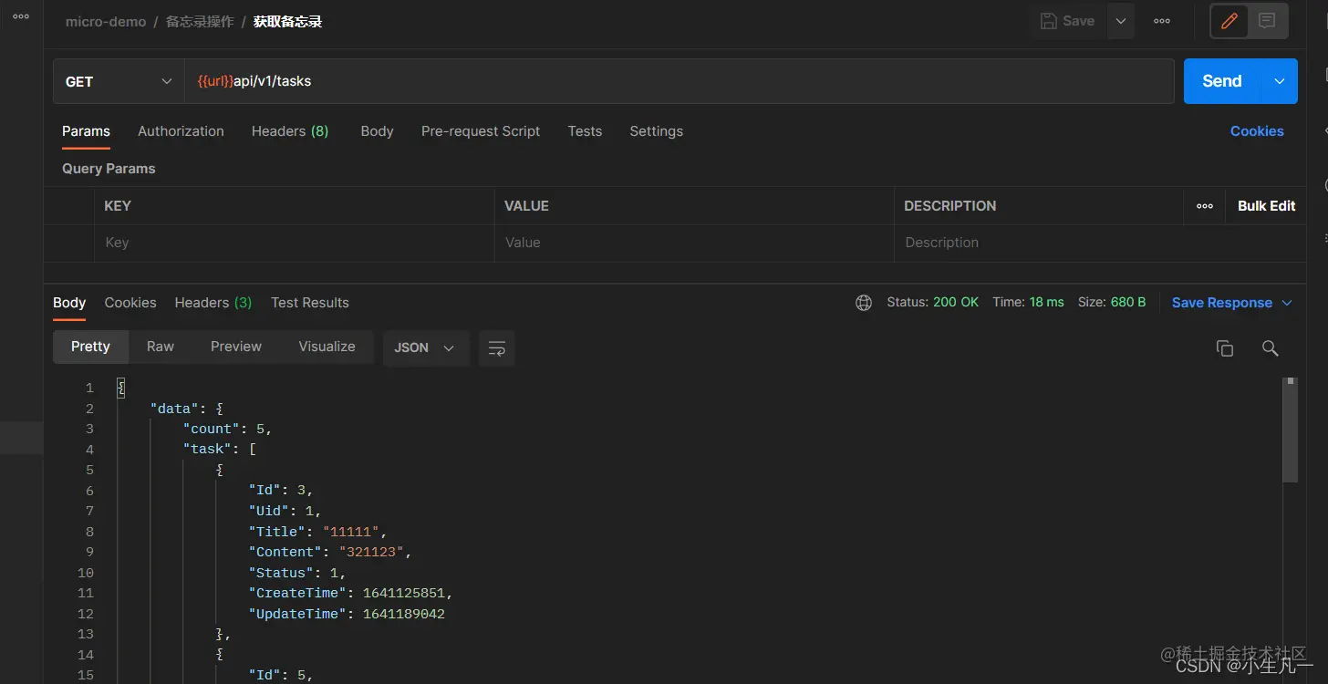The image size is (1328, 684).
Task: Expand Send button dropdown arrow
Action: pos(1280,81)
